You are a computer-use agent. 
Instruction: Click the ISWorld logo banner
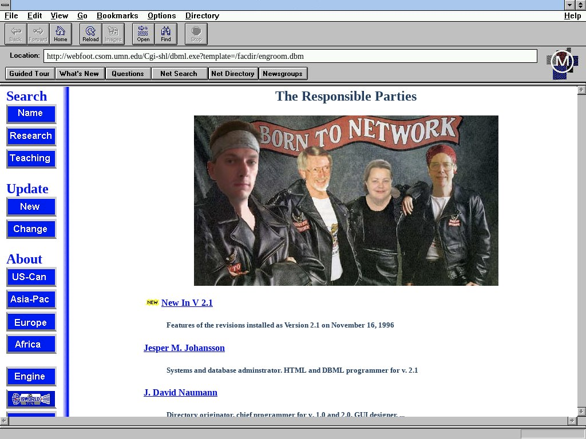[31, 399]
